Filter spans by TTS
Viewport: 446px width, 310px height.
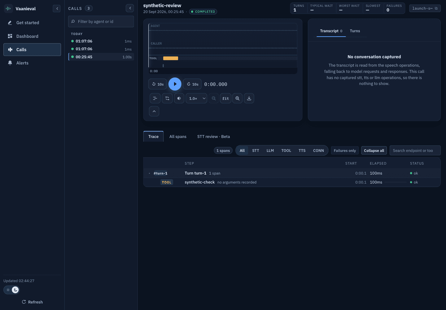302,151
